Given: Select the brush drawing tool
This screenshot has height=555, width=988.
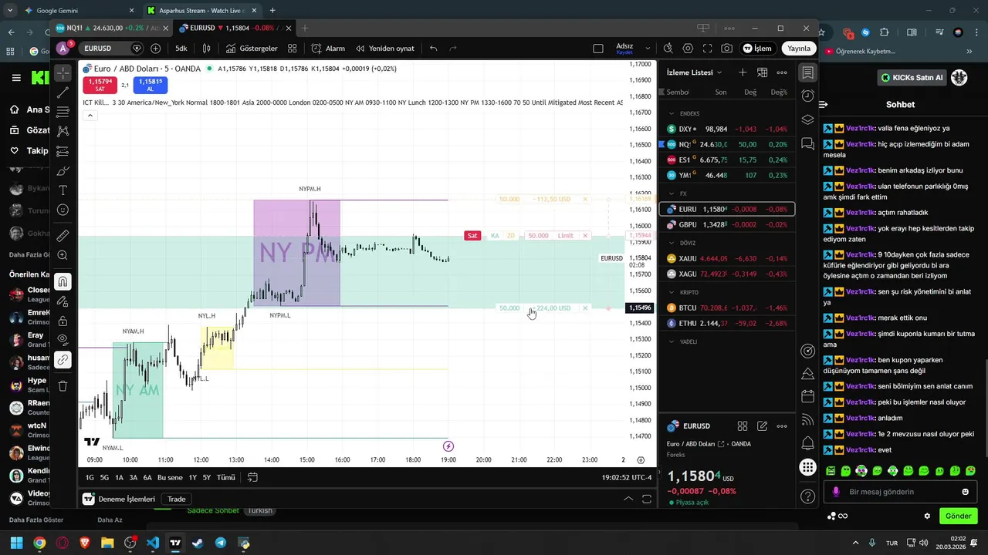Looking at the screenshot, I should (63, 170).
